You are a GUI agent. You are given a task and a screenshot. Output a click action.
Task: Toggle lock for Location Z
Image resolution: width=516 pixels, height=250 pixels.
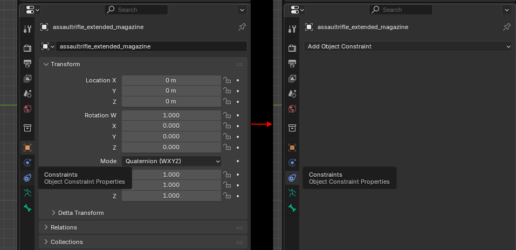(x=227, y=102)
